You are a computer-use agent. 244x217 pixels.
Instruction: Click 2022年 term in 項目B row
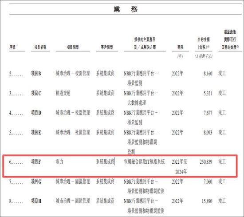pyautogui.click(x=177, y=73)
